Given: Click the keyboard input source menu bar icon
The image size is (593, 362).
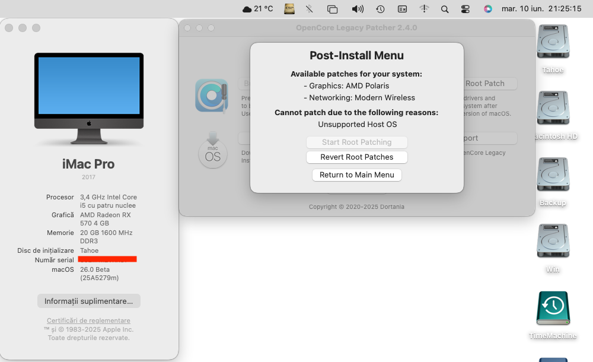Looking at the screenshot, I should (403, 9).
